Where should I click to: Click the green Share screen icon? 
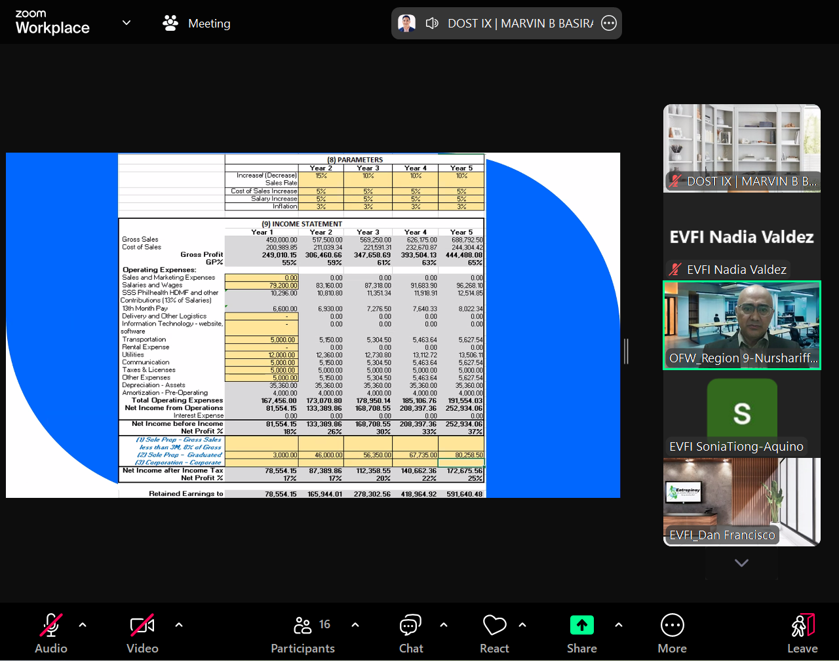(x=581, y=626)
